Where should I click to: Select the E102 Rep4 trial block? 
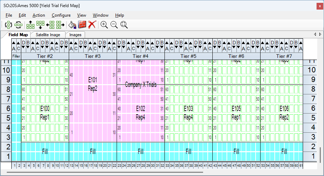point(141,113)
